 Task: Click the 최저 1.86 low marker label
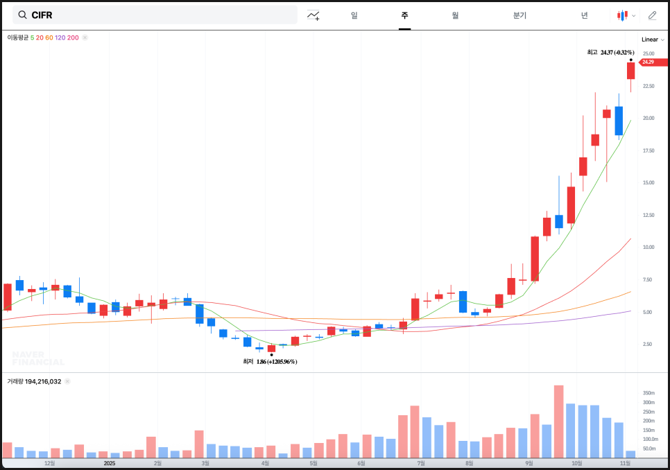tap(270, 362)
